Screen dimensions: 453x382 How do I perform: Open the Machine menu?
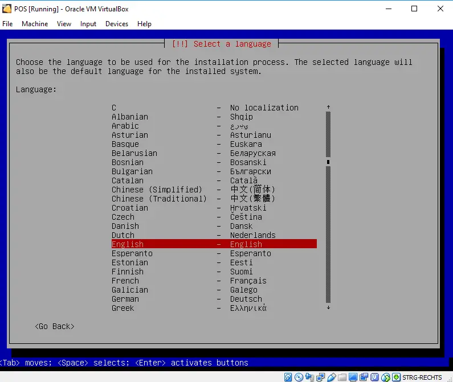click(x=35, y=24)
